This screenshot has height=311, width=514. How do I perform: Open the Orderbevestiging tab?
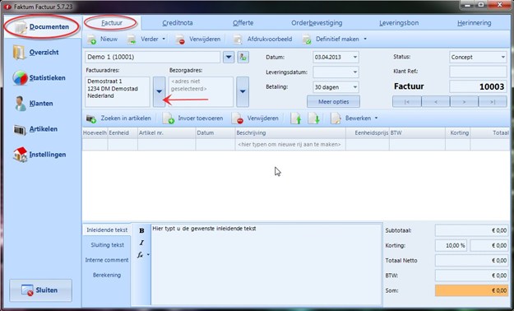[x=317, y=23]
